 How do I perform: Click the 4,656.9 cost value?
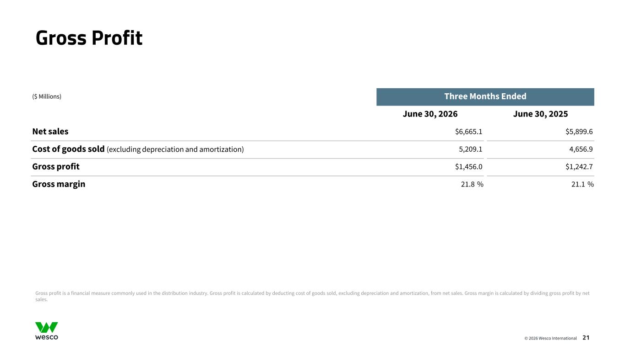(582, 149)
